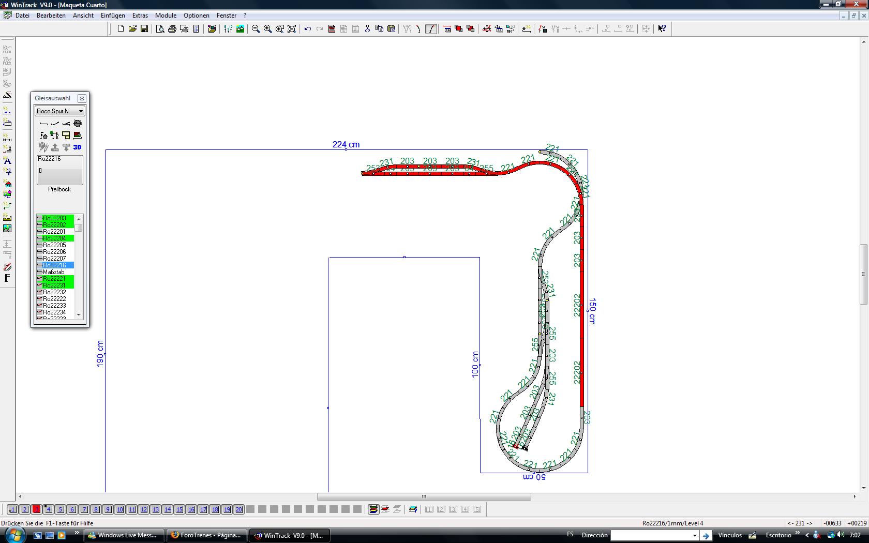Switch to ForoTrenes taskbar window

point(206,535)
